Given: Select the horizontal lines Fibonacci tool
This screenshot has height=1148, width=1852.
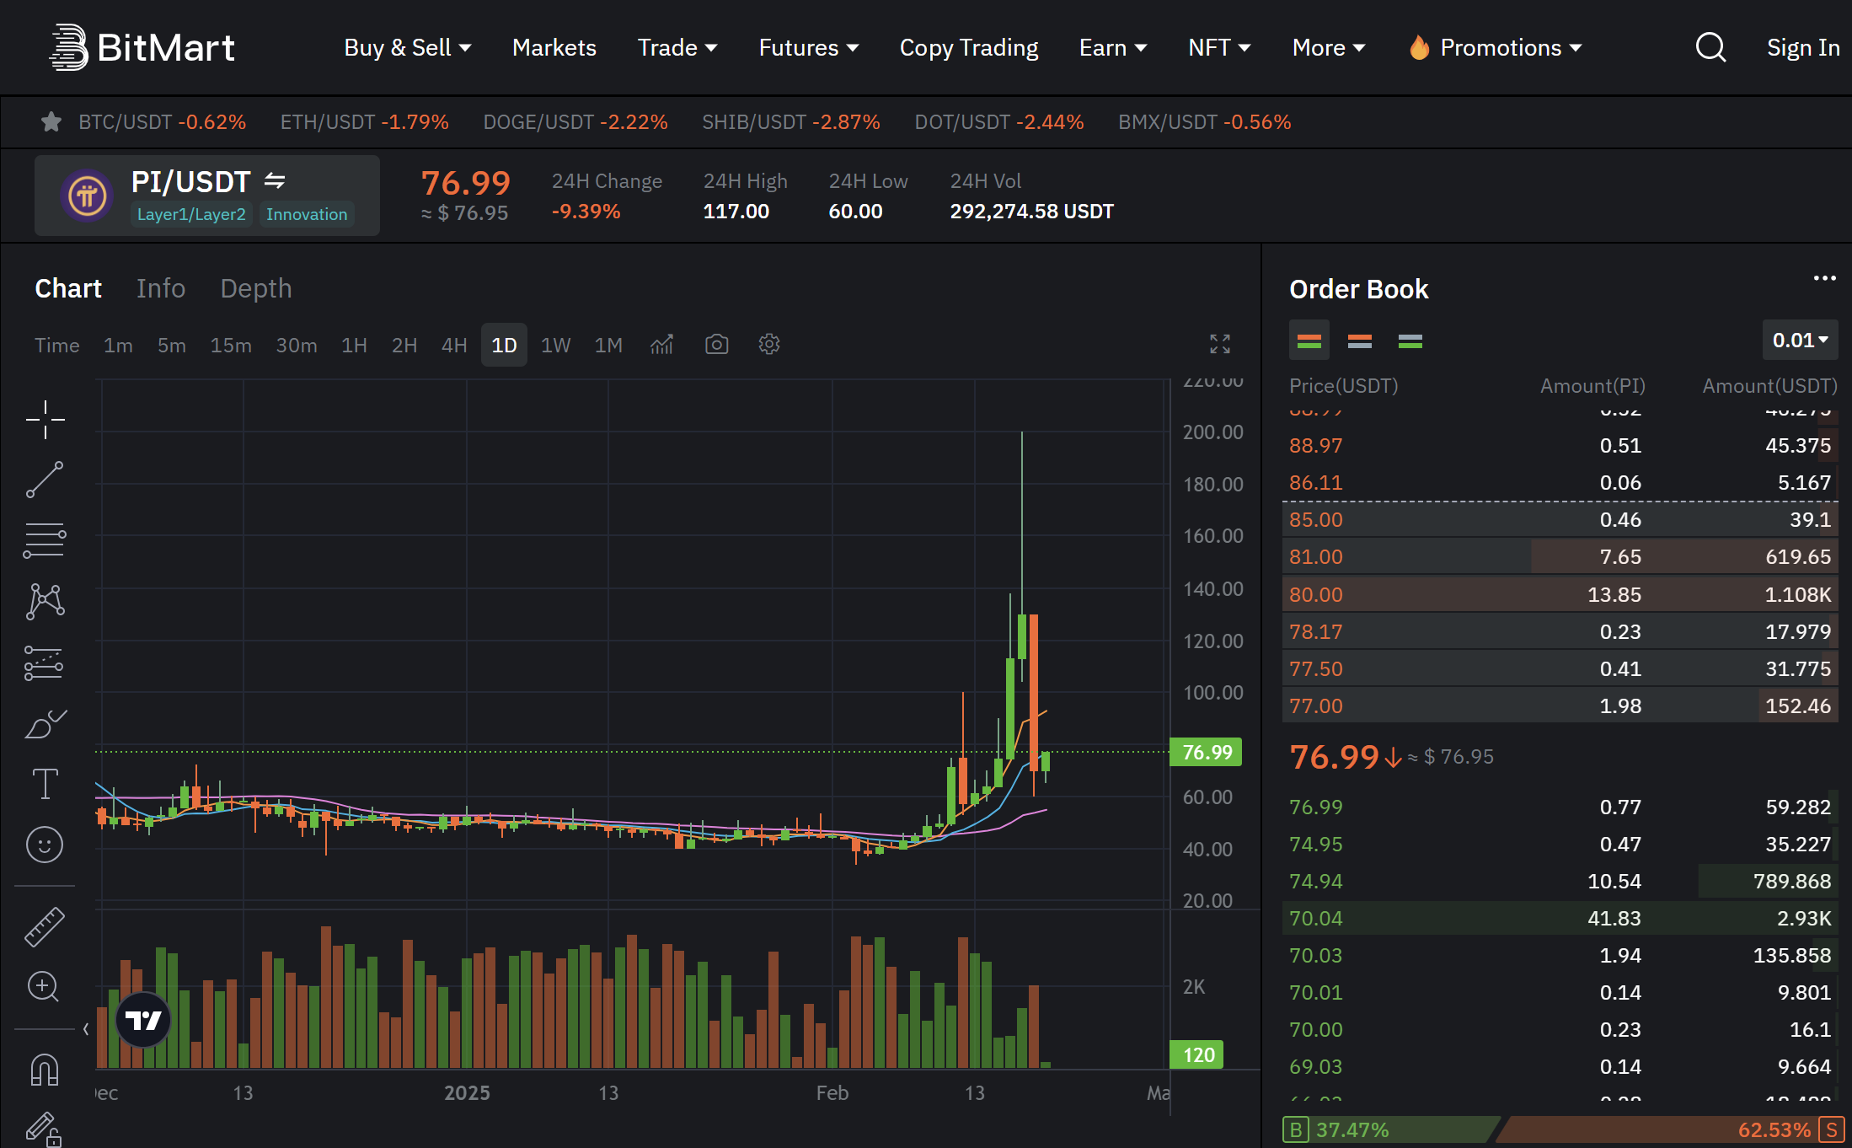Looking at the screenshot, I should click(x=45, y=540).
